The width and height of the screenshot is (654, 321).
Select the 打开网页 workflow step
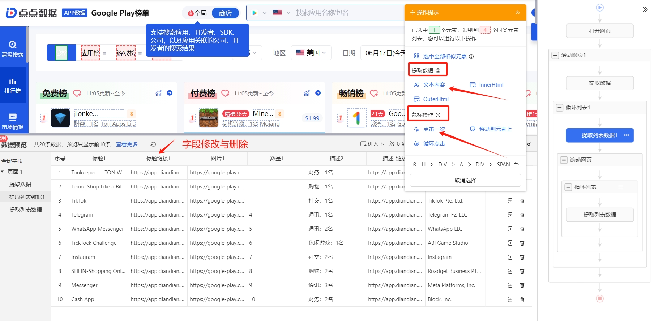click(600, 31)
